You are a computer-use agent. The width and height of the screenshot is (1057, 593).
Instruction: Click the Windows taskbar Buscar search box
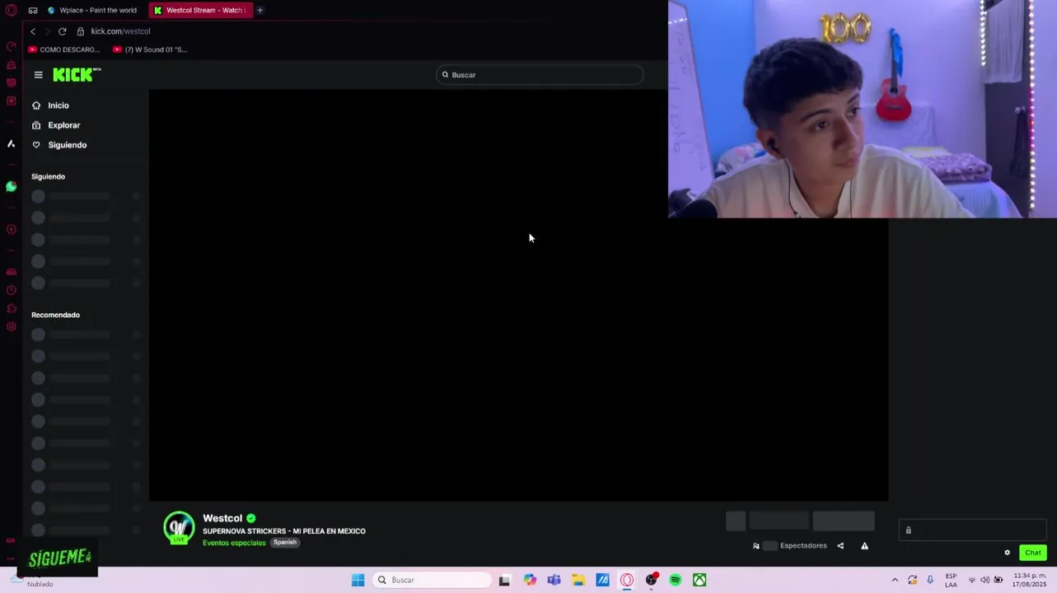point(433,580)
